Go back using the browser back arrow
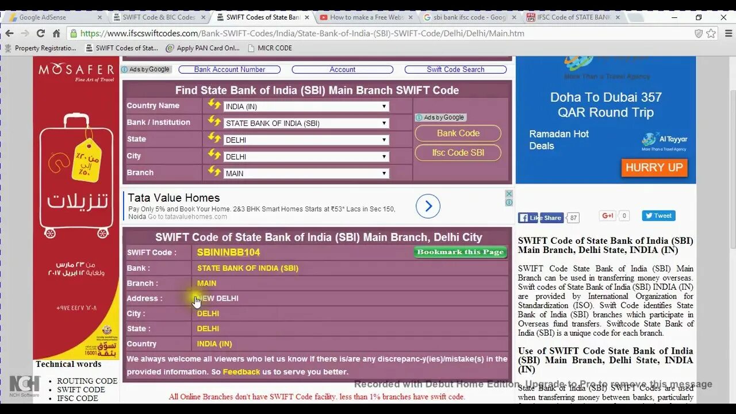This screenshot has width=736, height=414. click(x=9, y=33)
